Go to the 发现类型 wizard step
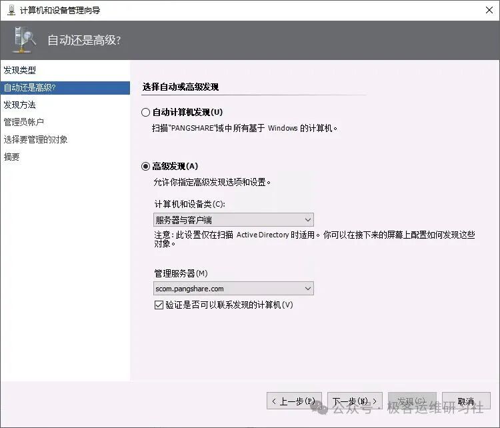The image size is (500, 428). tap(20, 70)
